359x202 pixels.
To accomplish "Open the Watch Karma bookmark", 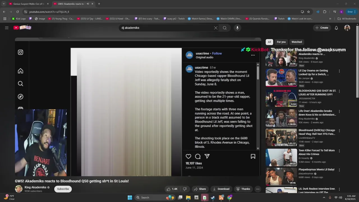I will (201, 19).
